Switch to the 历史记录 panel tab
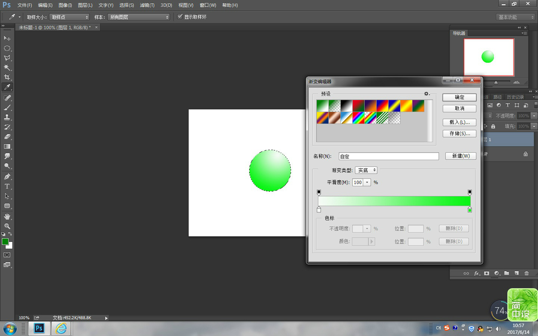Viewport: 538px width, 336px height. (515, 97)
